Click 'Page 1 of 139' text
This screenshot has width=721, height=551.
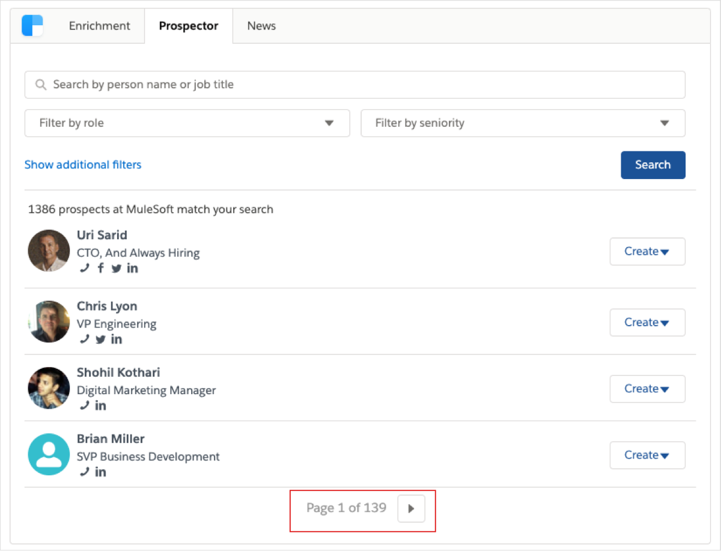coord(346,508)
